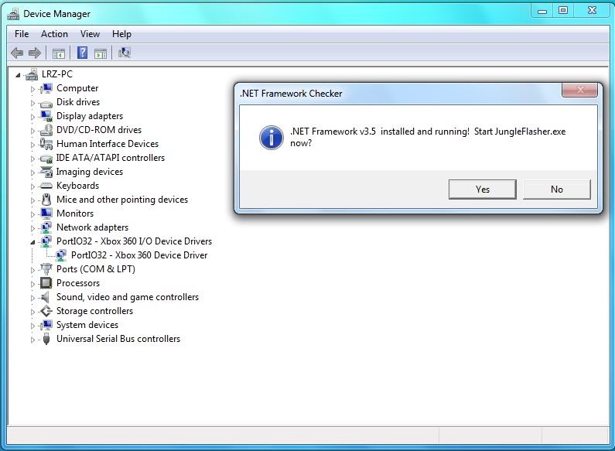
Task: Click the Back arrow toolbar icon
Action: click(x=17, y=53)
